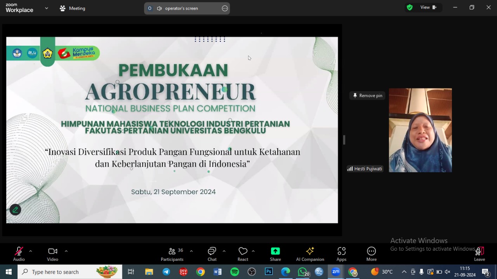
Task: Expand chat options arrow beside Chat
Action: [224, 251]
